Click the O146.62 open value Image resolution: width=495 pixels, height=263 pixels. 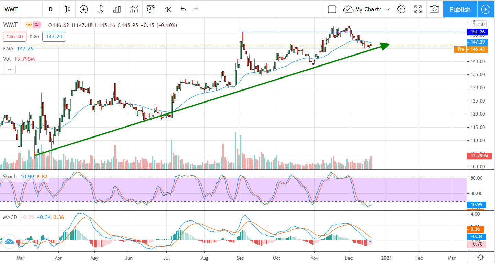[x=59, y=25]
